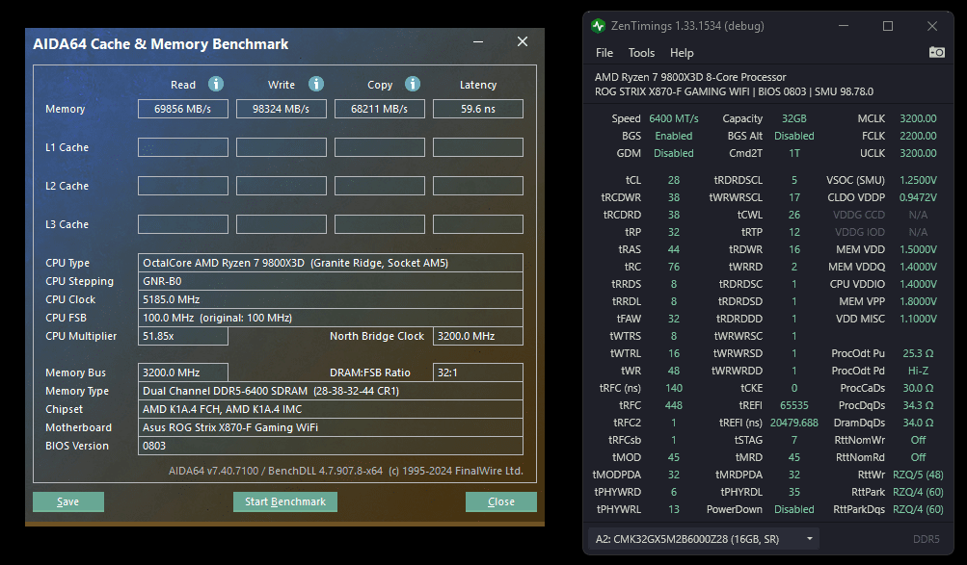Click the Read info icon in AIDA64

(216, 84)
